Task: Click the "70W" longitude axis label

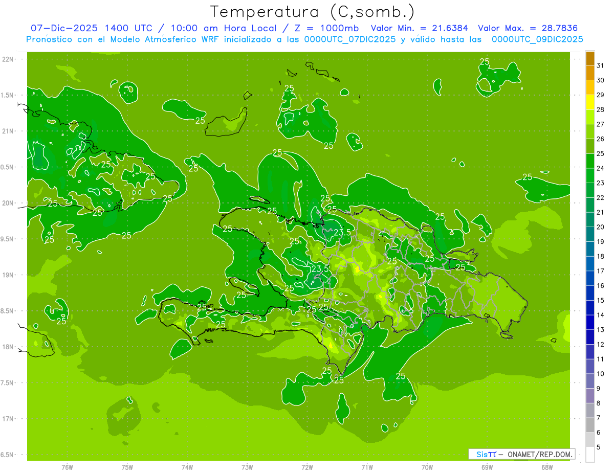Action: [x=427, y=467]
